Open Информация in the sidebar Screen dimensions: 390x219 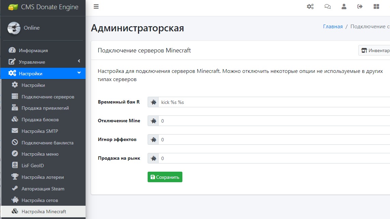[33, 50]
